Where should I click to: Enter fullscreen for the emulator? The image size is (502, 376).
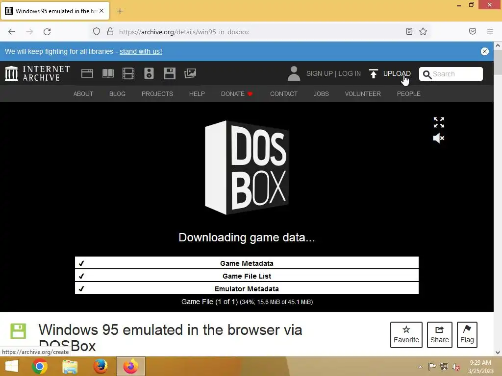click(x=439, y=122)
